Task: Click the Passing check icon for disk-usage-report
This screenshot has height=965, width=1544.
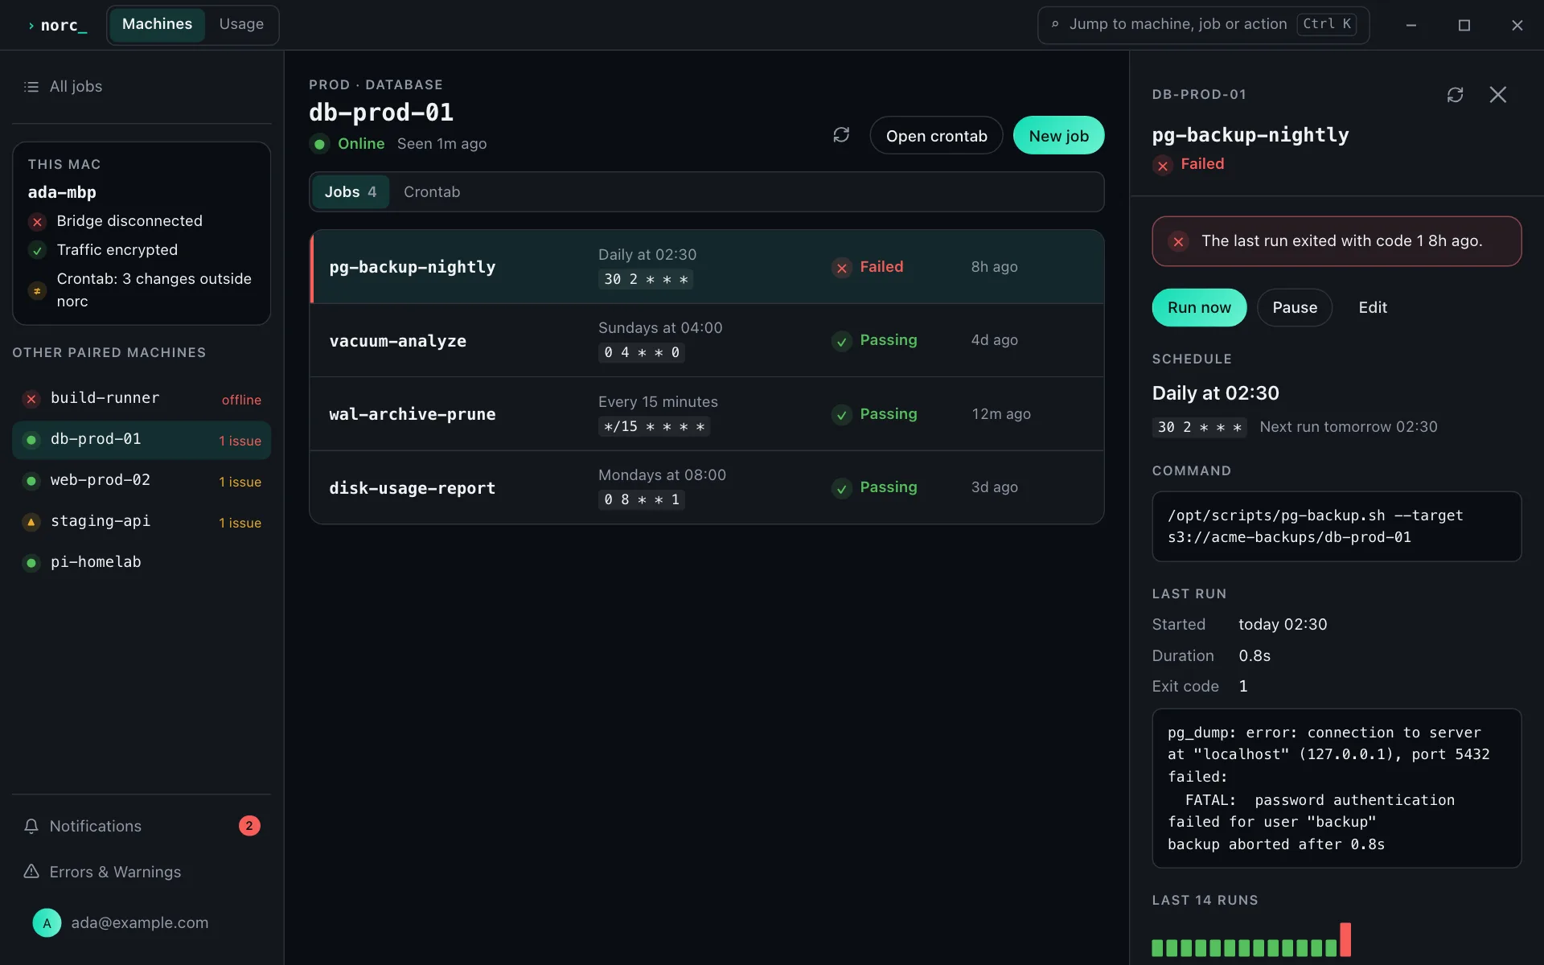Action: (841, 488)
